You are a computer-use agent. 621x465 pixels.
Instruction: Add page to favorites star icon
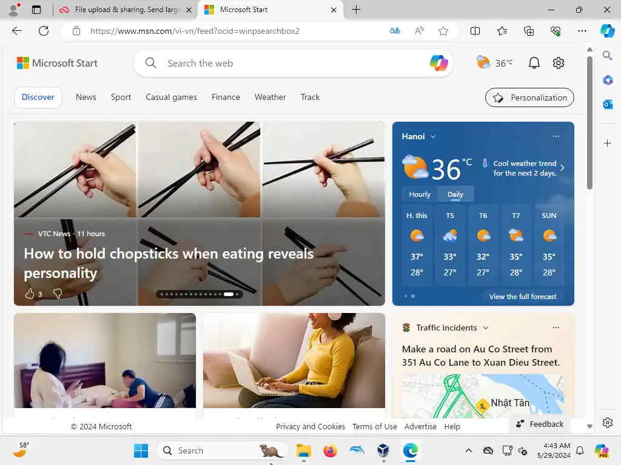click(443, 31)
